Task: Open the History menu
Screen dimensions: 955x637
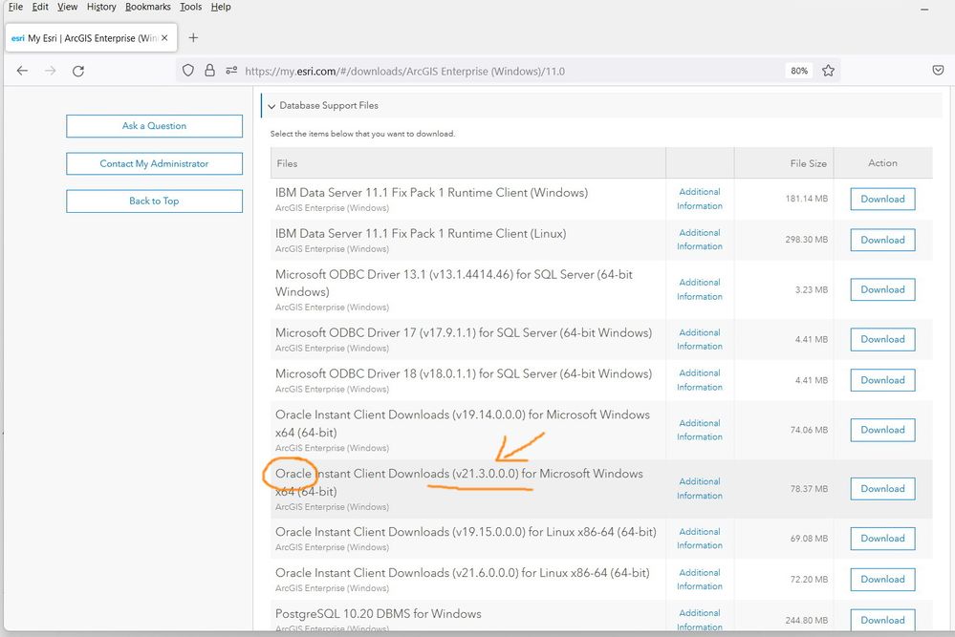Action: (x=101, y=7)
